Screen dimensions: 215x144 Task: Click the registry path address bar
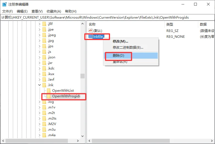coord(107,18)
